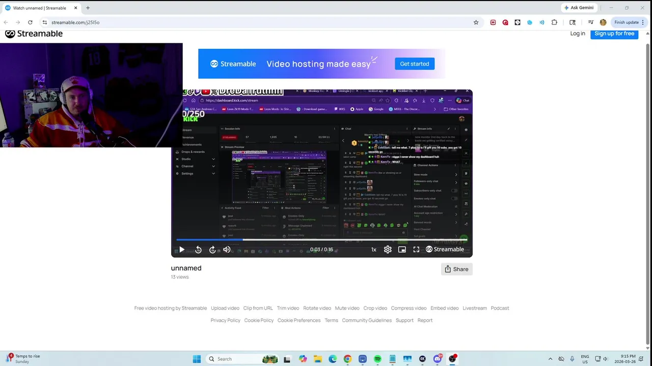Click the Ask Gemini button

click(x=579, y=8)
